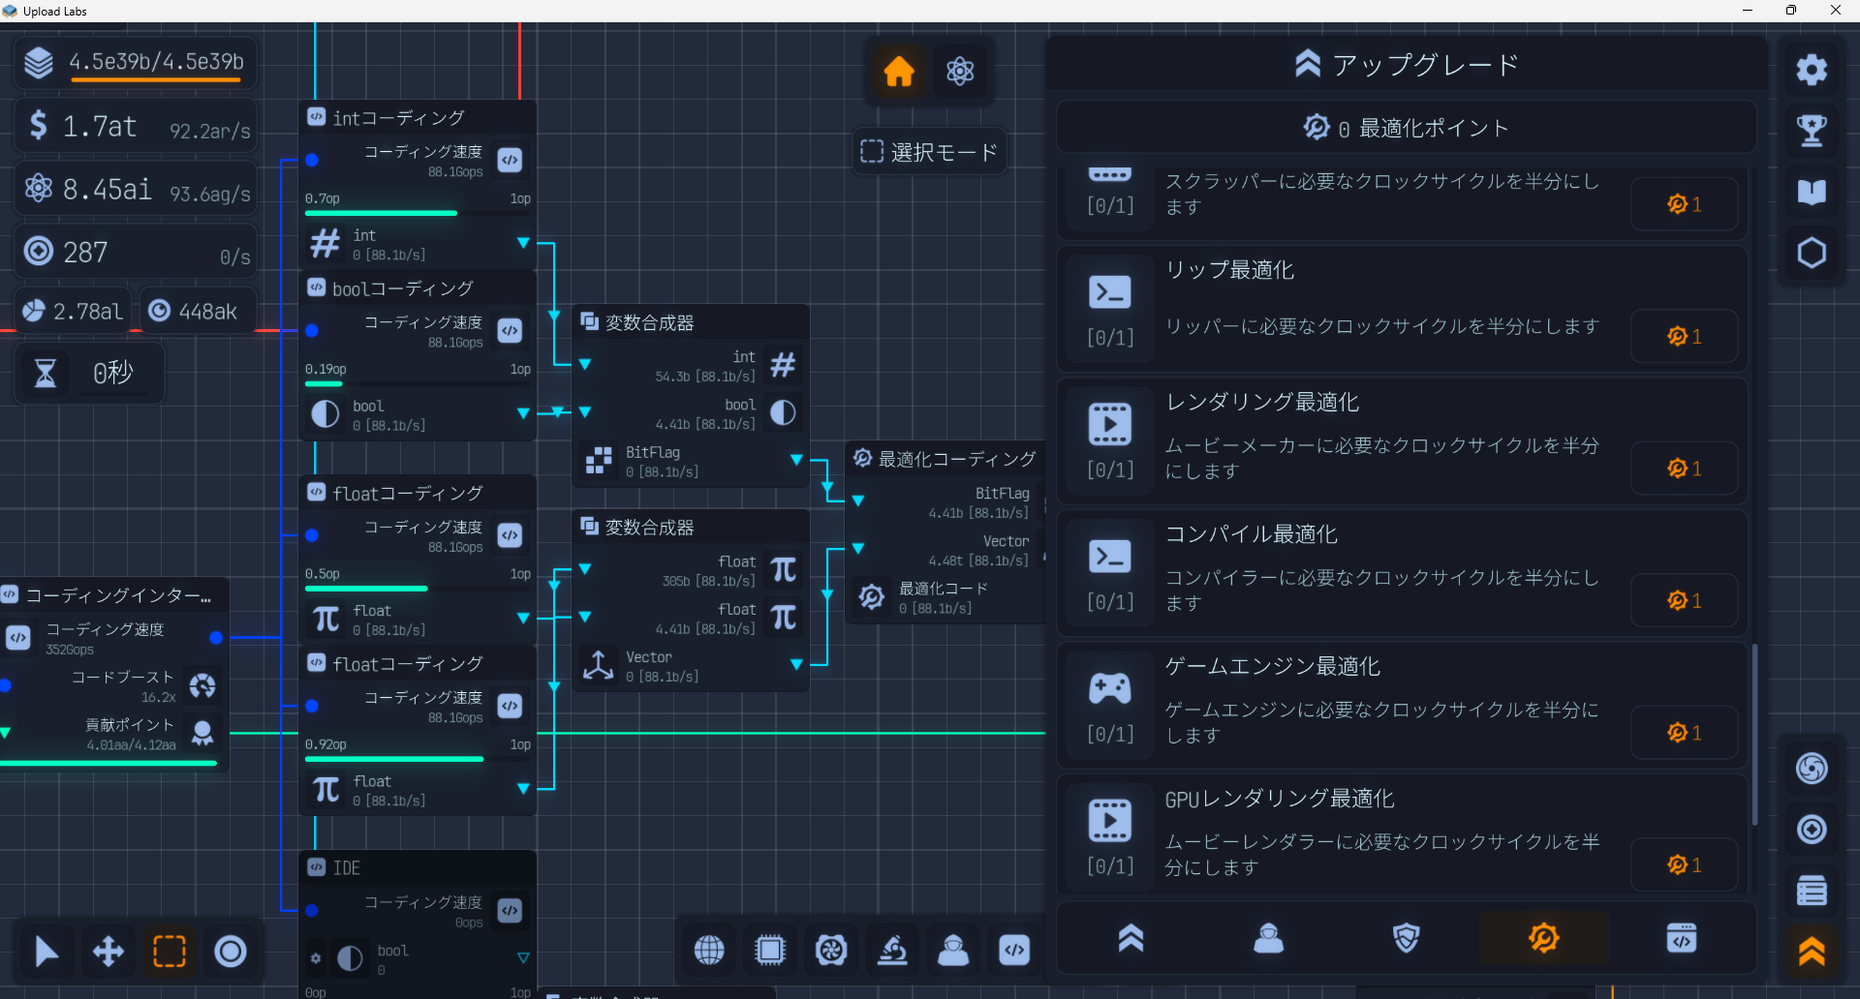
Task: Click the upgrade list vertical scrollbar
Action: point(1754,736)
